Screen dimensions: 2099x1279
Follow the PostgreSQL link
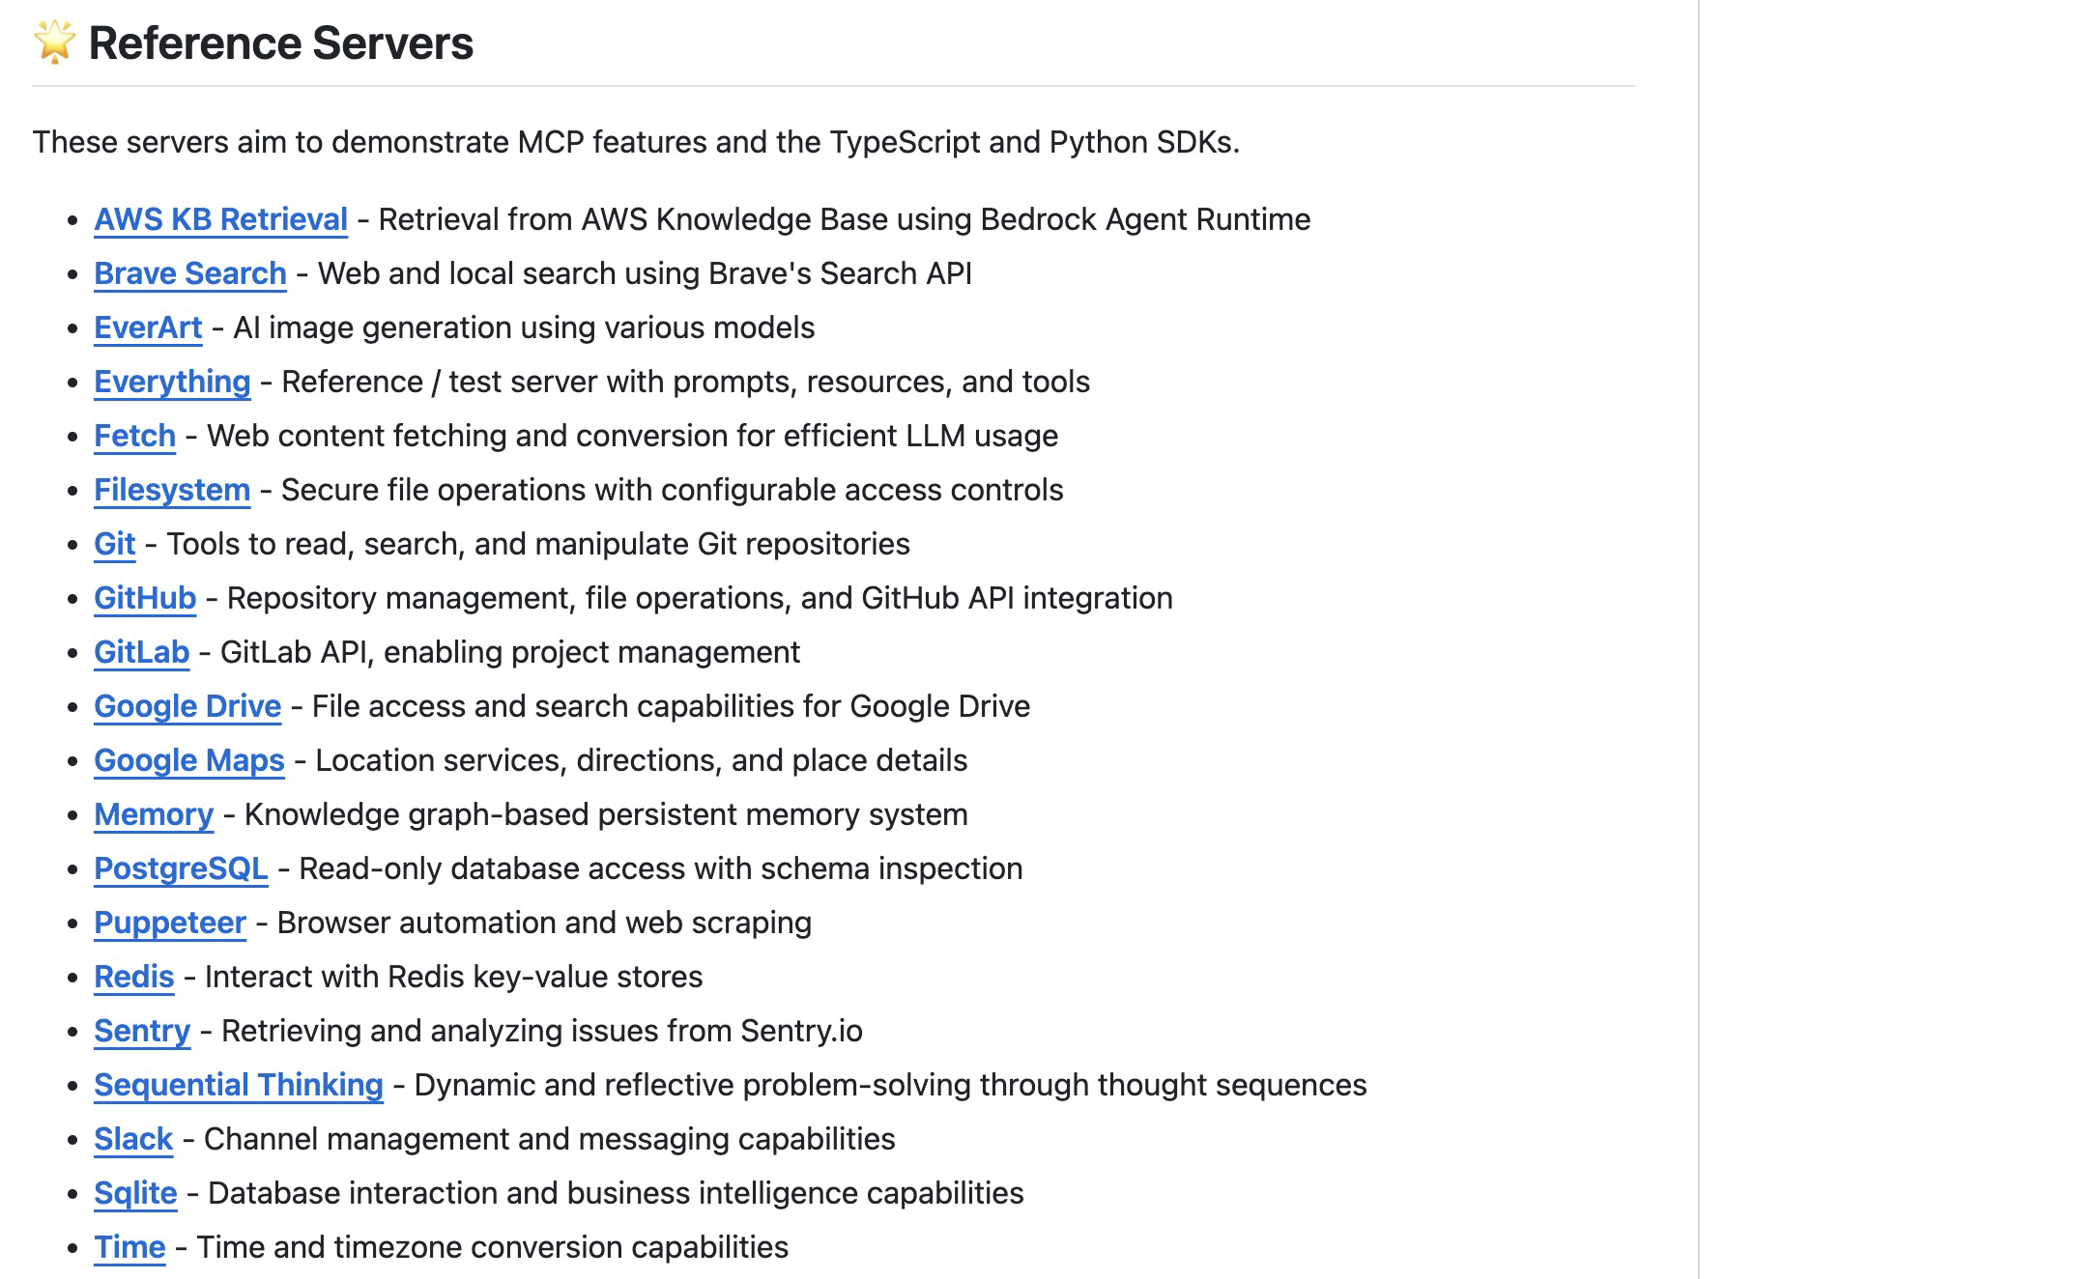click(181, 868)
